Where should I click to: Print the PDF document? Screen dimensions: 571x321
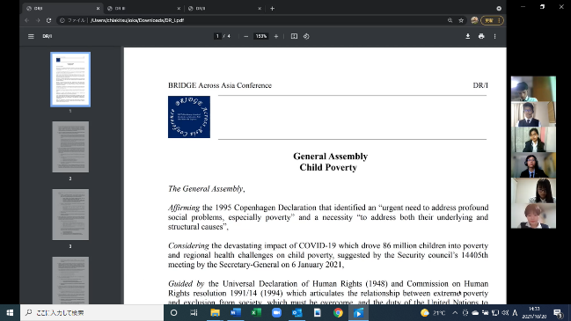point(481,36)
